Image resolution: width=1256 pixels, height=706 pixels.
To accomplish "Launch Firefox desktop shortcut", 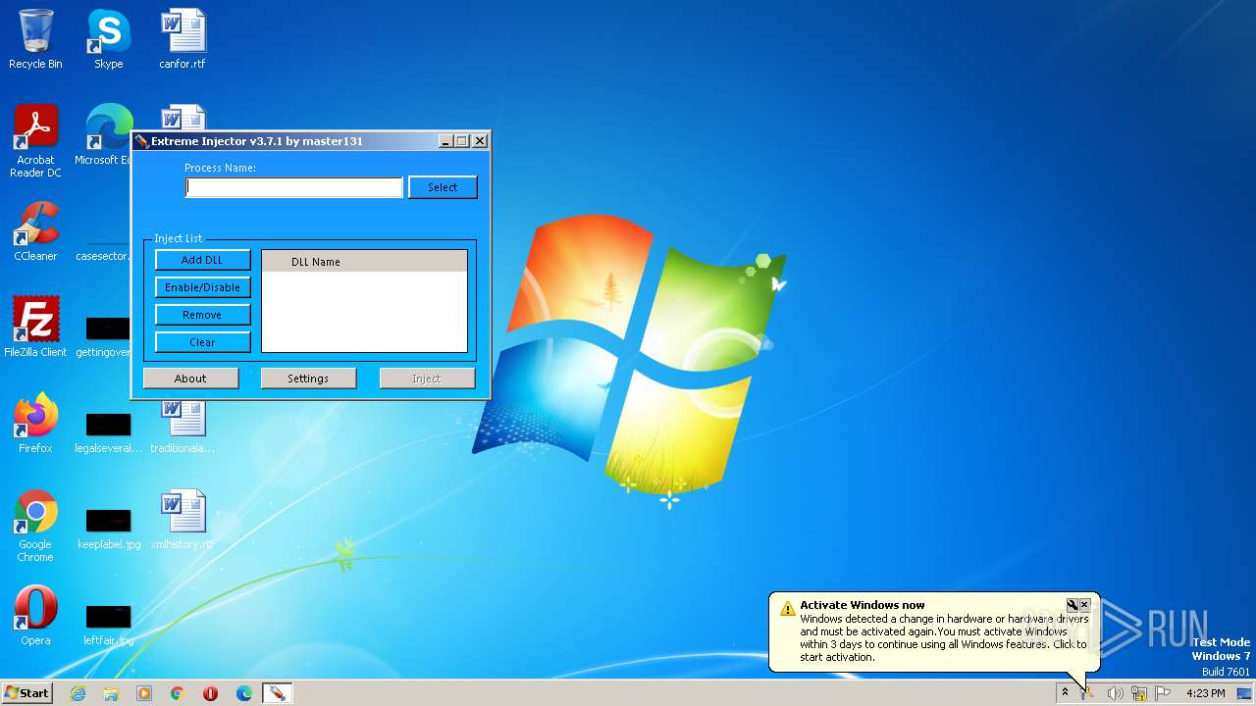I will pyautogui.click(x=35, y=424).
